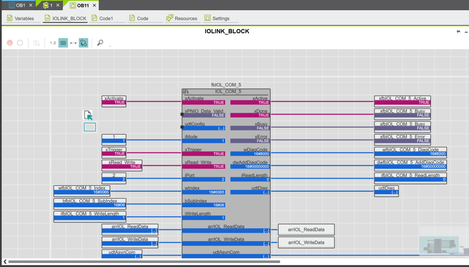
Task: Toggle the xActivate input variable value
Action: 114,103
